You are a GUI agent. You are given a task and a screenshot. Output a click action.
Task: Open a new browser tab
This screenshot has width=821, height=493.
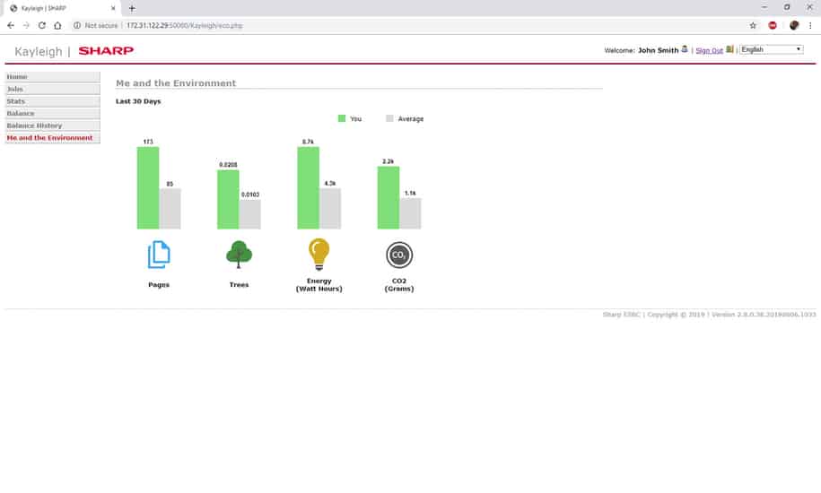pyautogui.click(x=132, y=8)
